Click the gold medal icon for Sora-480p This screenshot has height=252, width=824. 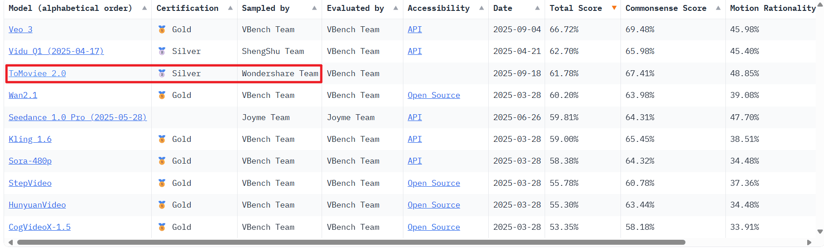pos(162,161)
